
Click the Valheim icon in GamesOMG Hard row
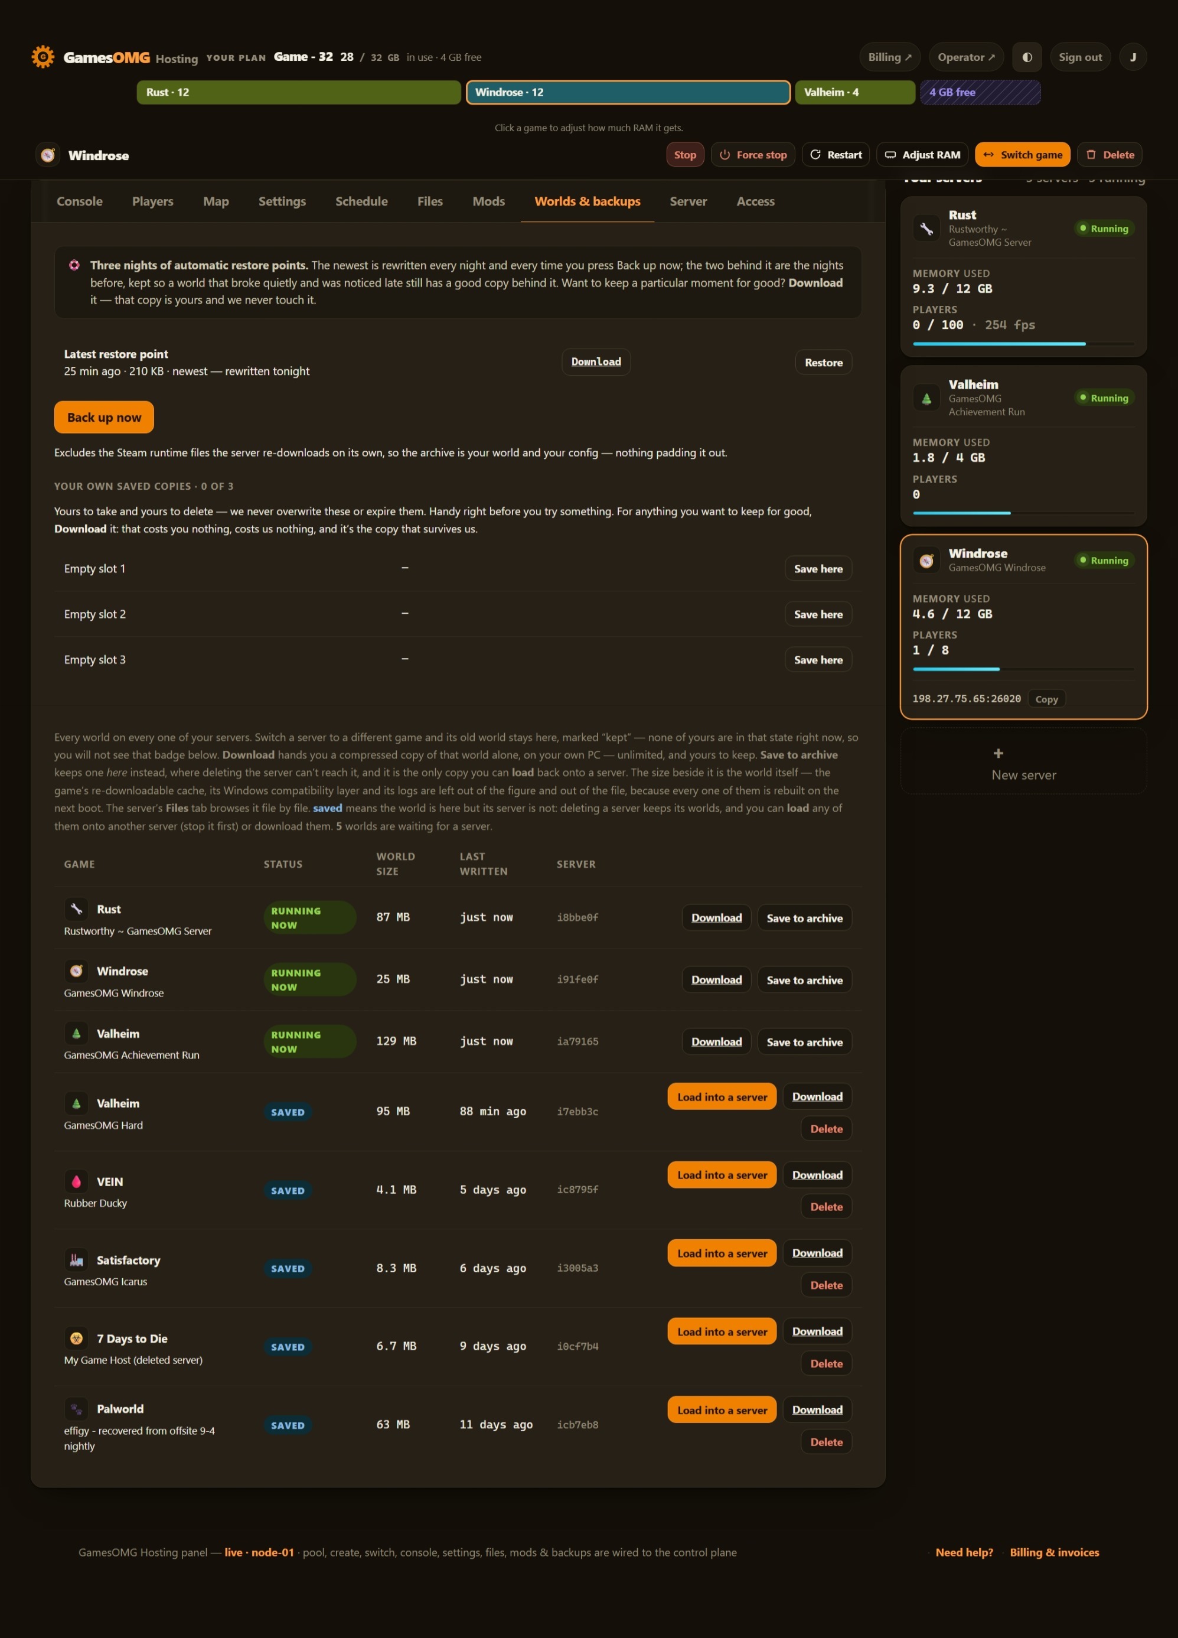(76, 1103)
